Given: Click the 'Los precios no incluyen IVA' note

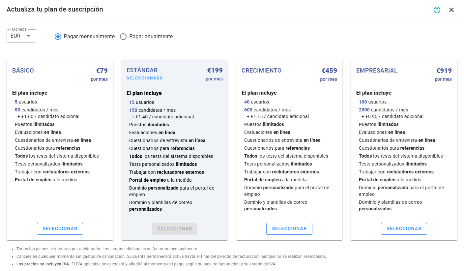Looking at the screenshot, I should (x=43, y=264).
